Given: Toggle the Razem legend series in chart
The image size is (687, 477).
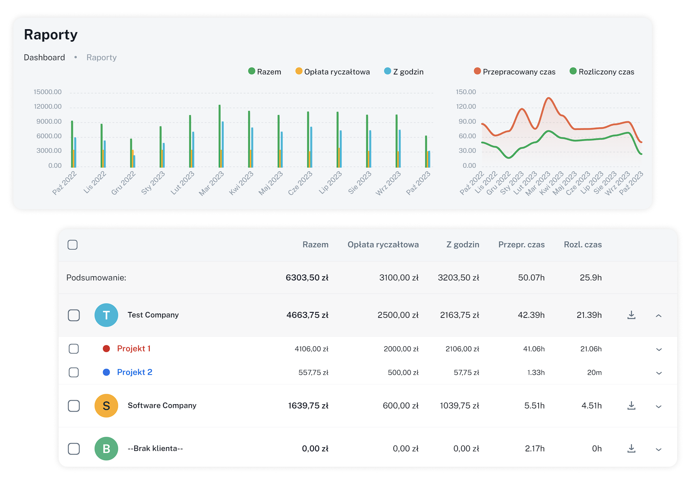Looking at the screenshot, I should (265, 72).
